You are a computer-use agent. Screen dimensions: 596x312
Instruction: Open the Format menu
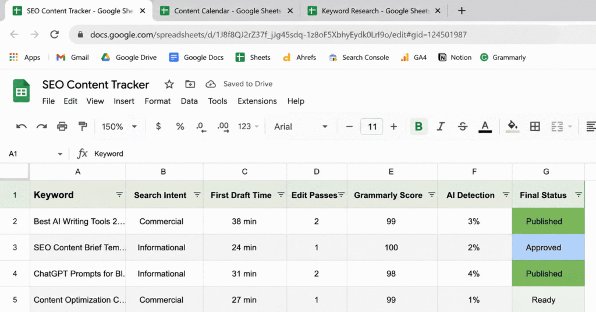coord(157,101)
